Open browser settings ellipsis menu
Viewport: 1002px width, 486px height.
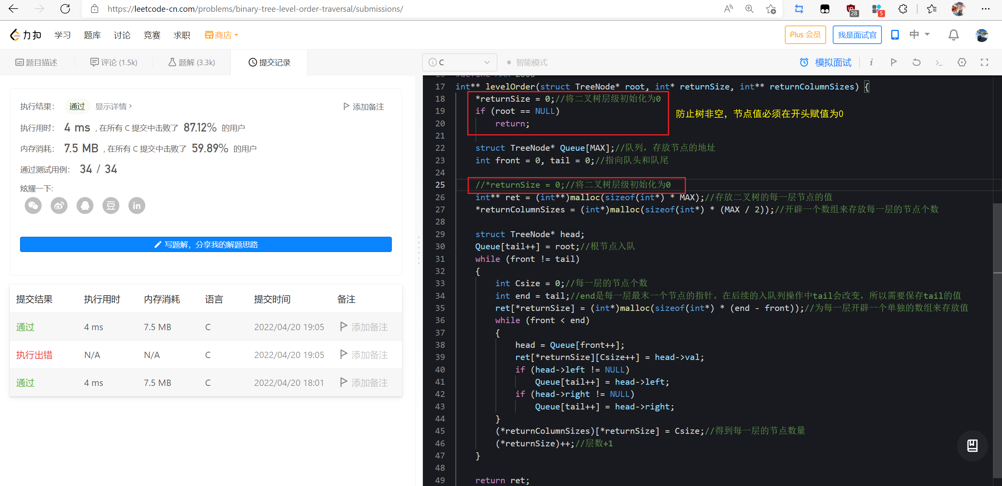coord(986,9)
